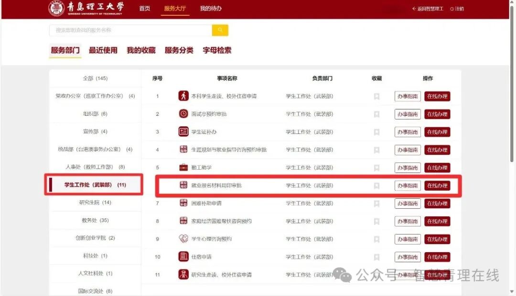
Task: Click the service name search field
Action: [x=130, y=30]
